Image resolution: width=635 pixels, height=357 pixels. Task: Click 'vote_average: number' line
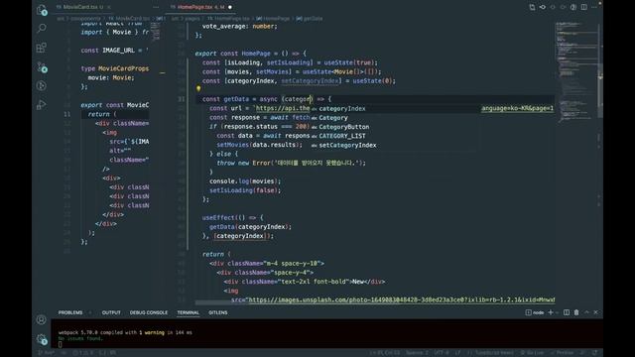click(x=240, y=26)
